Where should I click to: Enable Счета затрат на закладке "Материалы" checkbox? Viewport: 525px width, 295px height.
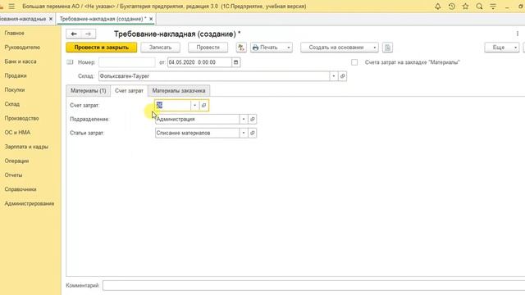coord(354,62)
